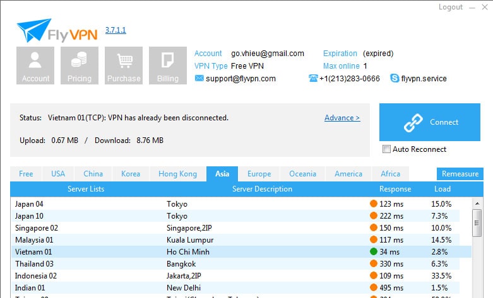This screenshot has width=493, height=298.
Task: Select the Singapore 02 server row
Action: pyautogui.click(x=241, y=227)
